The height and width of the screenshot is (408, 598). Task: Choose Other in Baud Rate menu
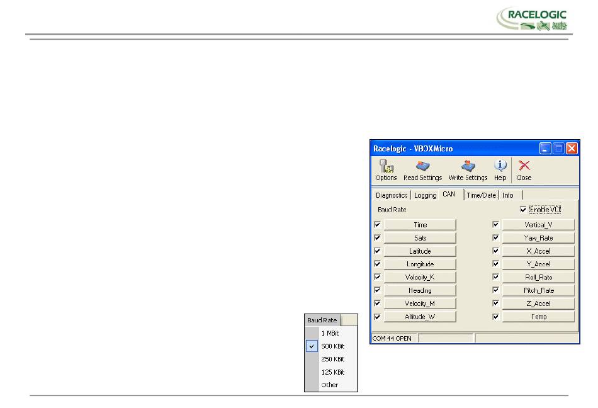(331, 385)
